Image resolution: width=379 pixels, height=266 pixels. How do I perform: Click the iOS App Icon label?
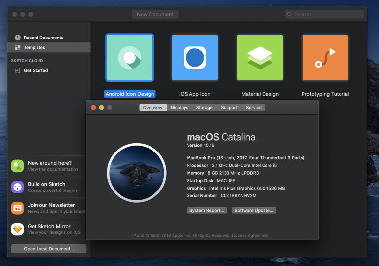point(195,94)
